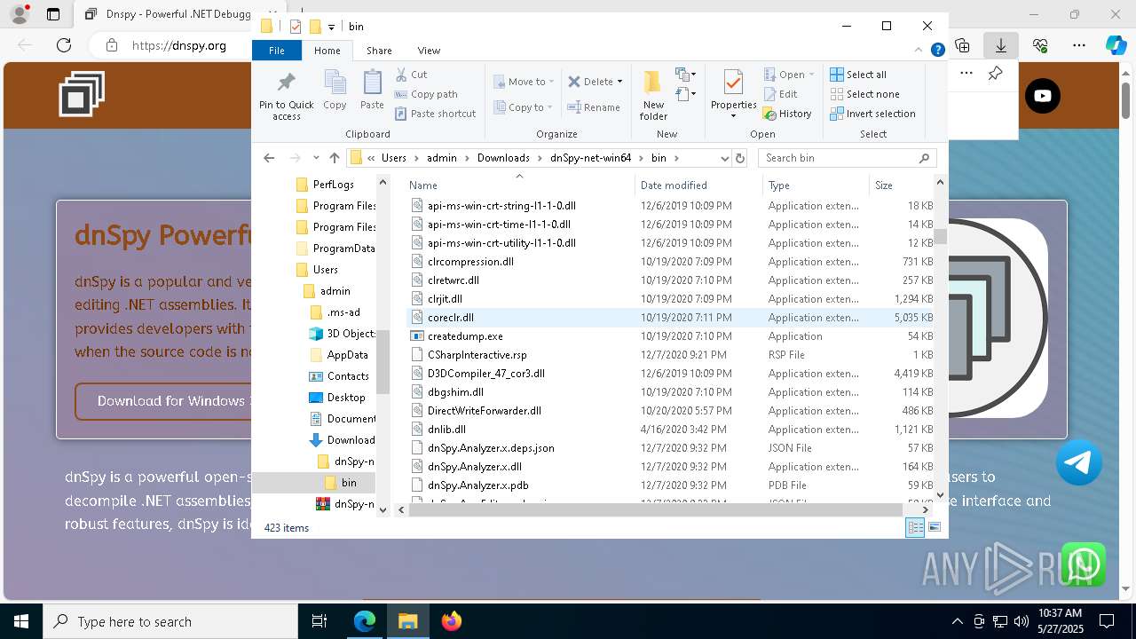The height and width of the screenshot is (639, 1136).
Task: Open YouTube icon on dnSpy website
Action: click(1043, 96)
